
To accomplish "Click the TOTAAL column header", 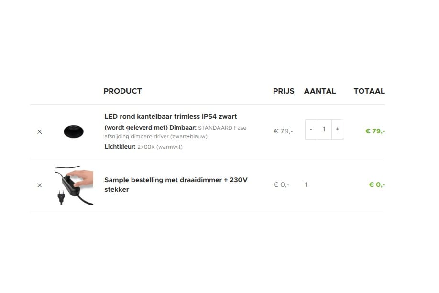I will click(x=369, y=91).
